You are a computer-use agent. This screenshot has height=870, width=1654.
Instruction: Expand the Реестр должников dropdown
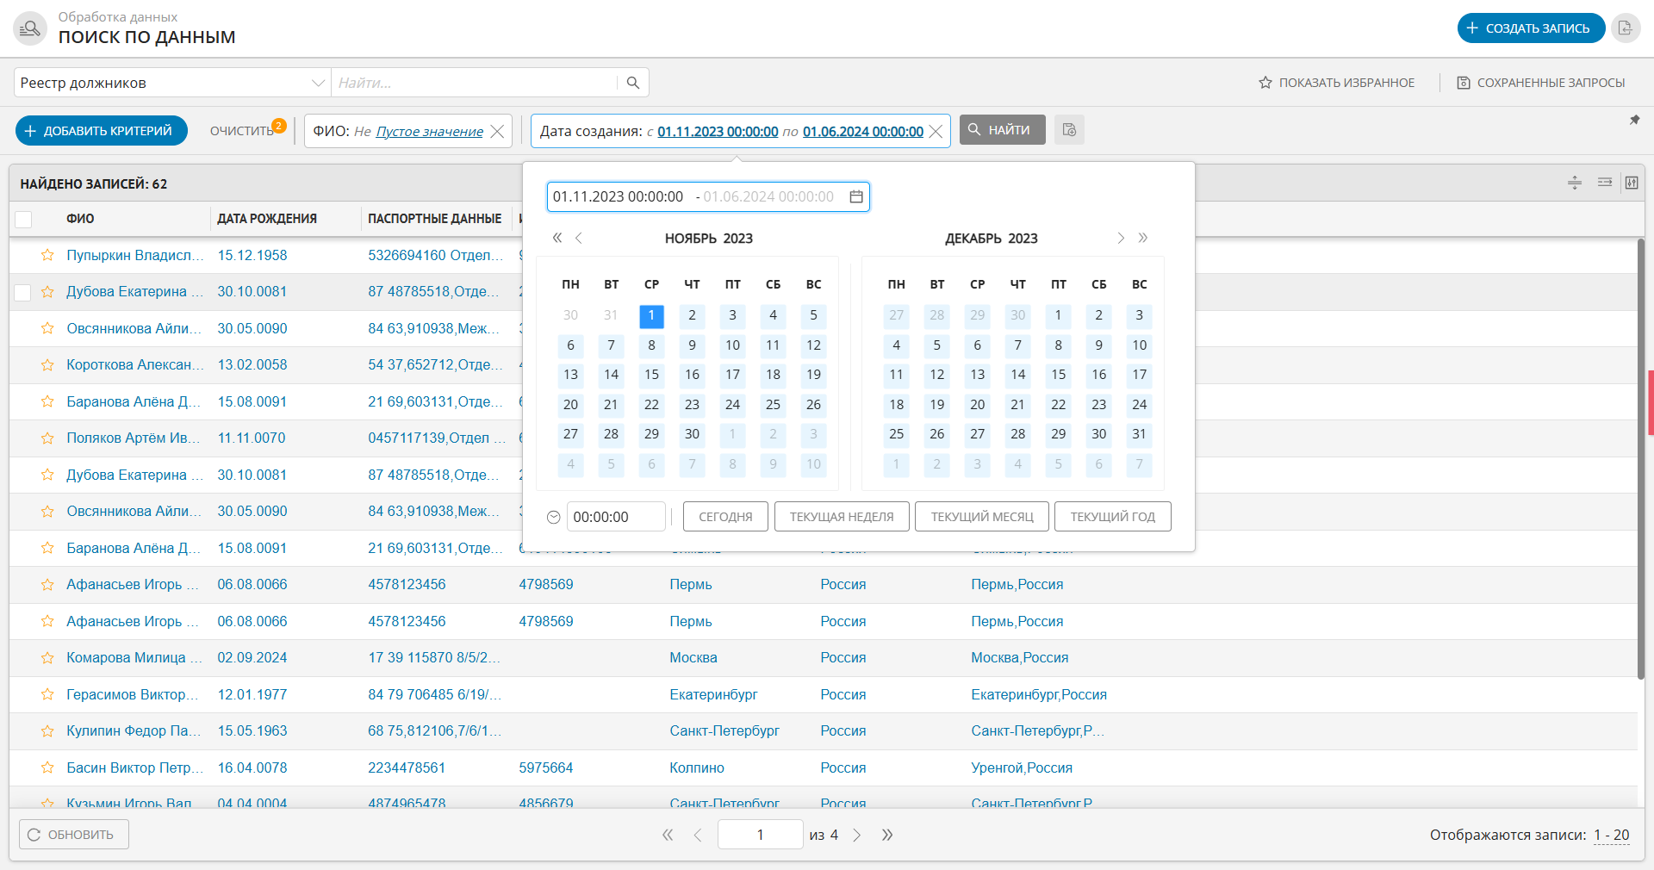(x=318, y=83)
